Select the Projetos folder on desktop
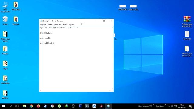Screen dimensions: 194x109 5,50
